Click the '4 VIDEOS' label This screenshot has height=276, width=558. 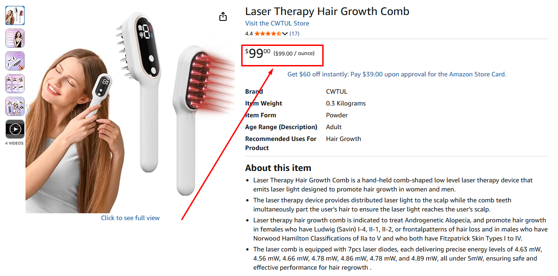(15, 143)
